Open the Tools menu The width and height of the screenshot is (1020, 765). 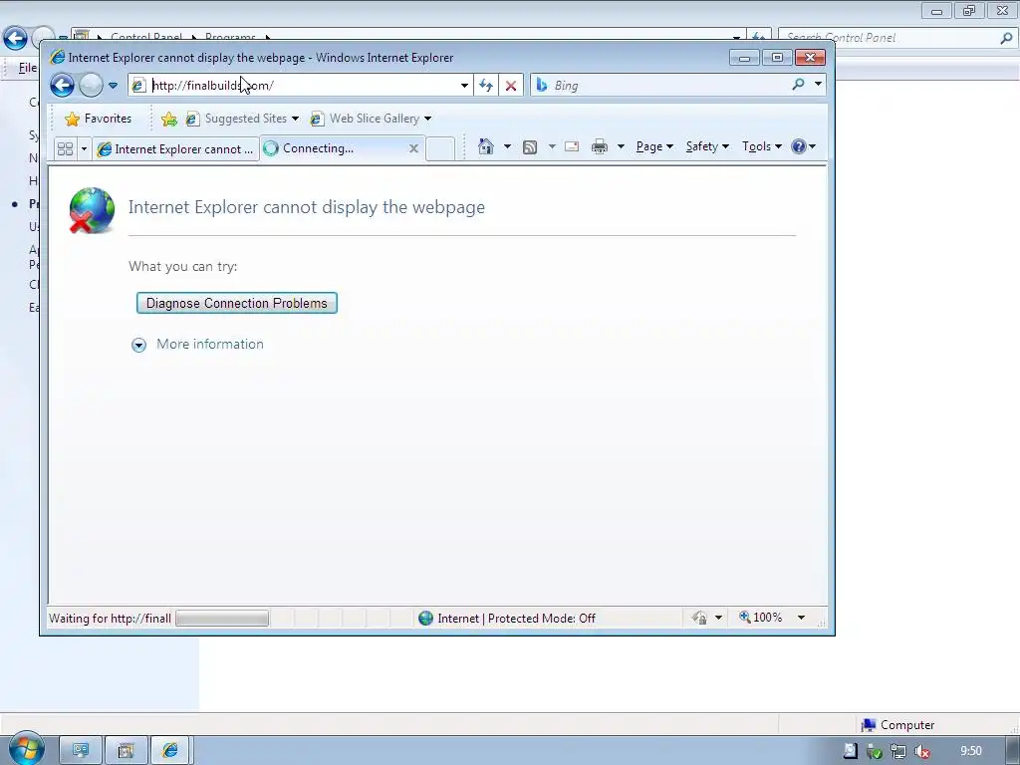click(762, 146)
